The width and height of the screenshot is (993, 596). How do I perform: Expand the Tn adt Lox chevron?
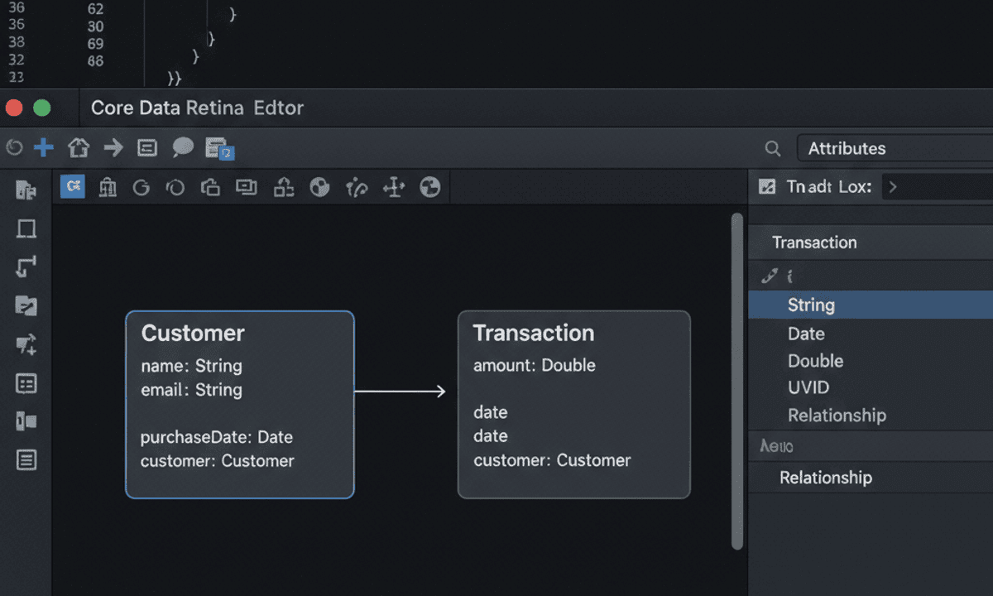tap(892, 187)
